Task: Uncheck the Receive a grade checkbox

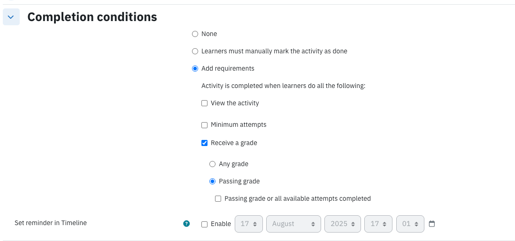Action: [x=204, y=143]
